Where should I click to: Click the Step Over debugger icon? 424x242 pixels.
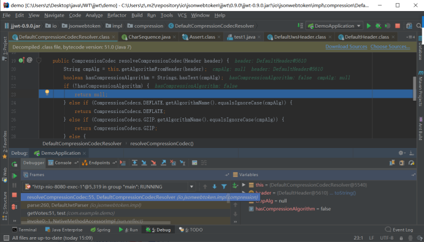pyautogui.click(x=134, y=163)
